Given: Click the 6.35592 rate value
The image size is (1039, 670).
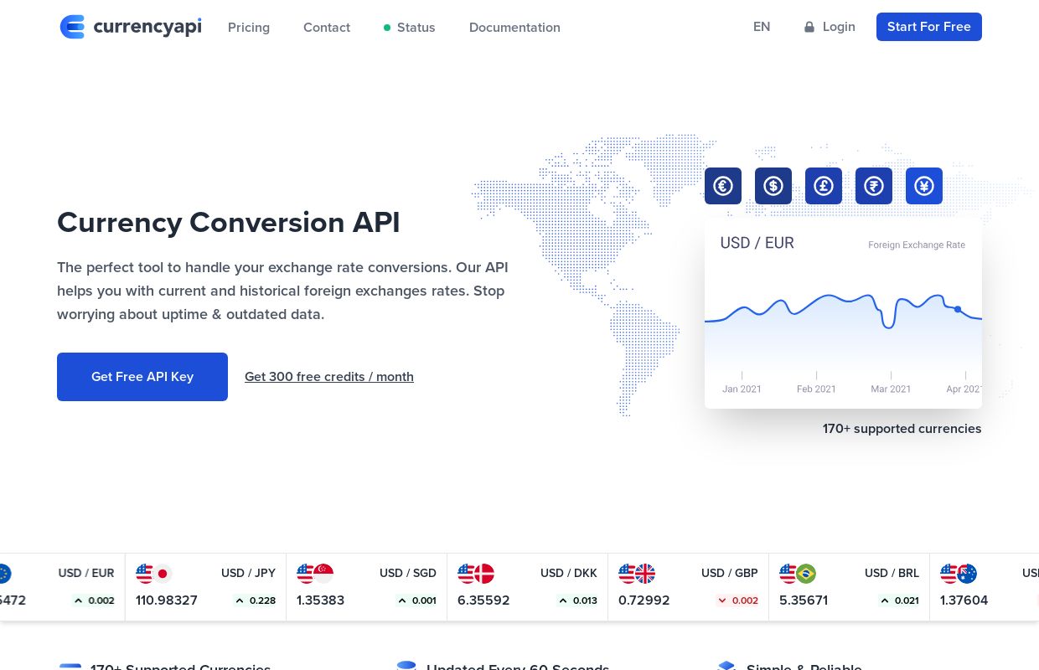Looking at the screenshot, I should pyautogui.click(x=483, y=600).
